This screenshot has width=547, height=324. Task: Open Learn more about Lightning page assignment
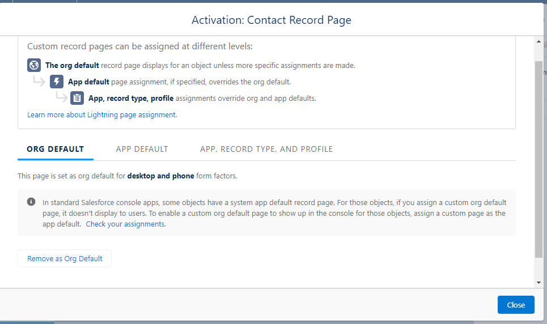click(x=102, y=115)
